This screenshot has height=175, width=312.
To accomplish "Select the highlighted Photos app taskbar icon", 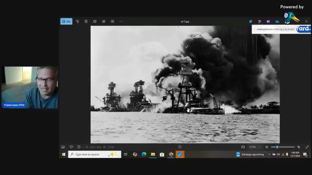I will (180, 155).
